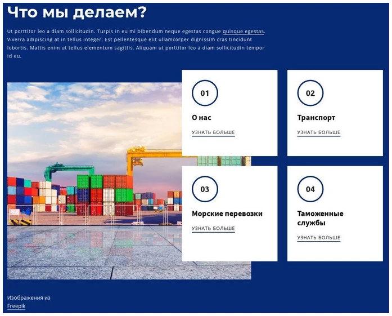Image resolution: width=392 pixels, height=316 pixels.
Task: Select the 'Таможенные службы' card heading
Action: click(x=320, y=218)
